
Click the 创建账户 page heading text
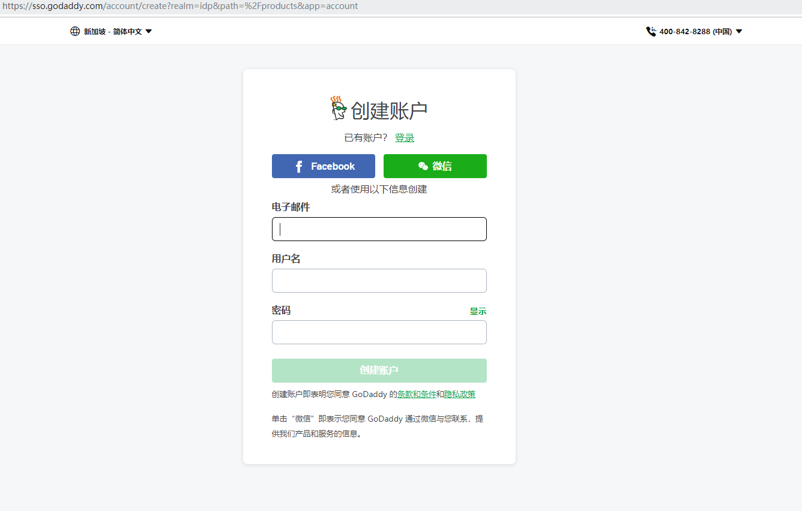389,111
